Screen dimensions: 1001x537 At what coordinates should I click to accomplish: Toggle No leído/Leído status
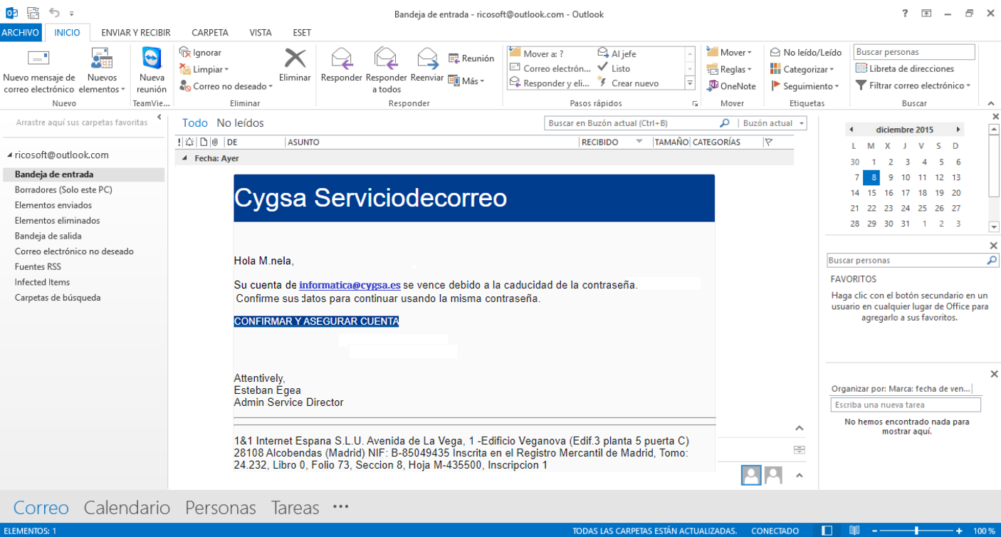(806, 53)
